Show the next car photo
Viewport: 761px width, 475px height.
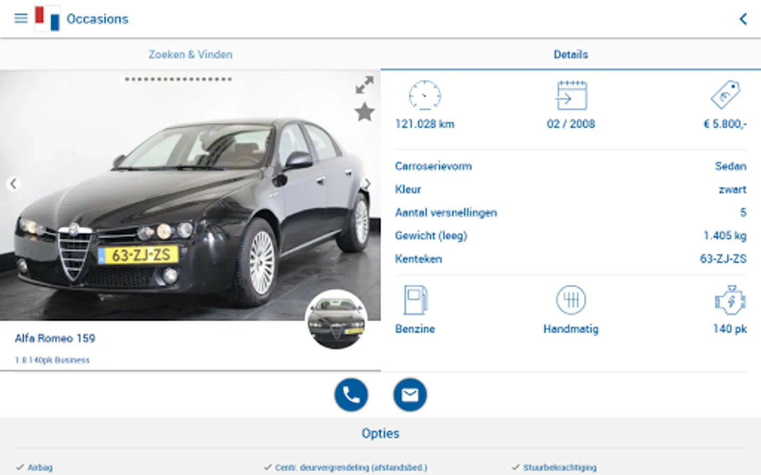[368, 184]
